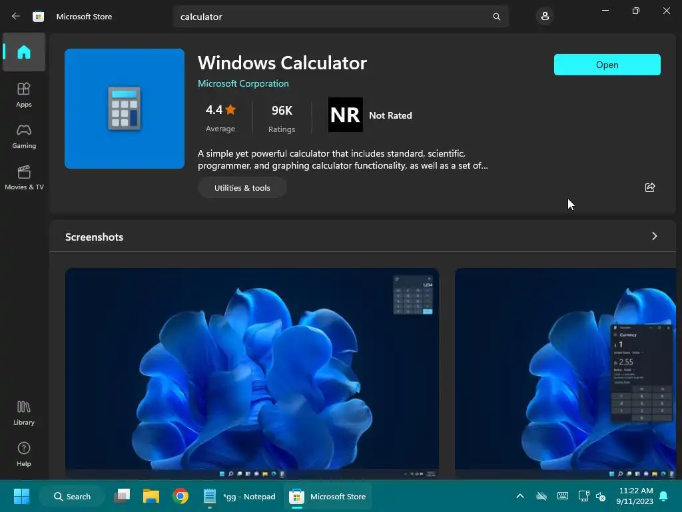
Task: Restore down the Microsoft Store window
Action: click(x=636, y=11)
